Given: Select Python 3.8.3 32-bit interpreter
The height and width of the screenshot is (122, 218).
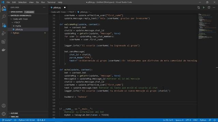Looking at the screenshot, I should [x=27, y=120].
